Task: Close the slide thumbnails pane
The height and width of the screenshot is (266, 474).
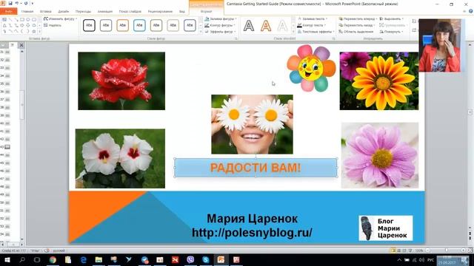Action: point(21,45)
